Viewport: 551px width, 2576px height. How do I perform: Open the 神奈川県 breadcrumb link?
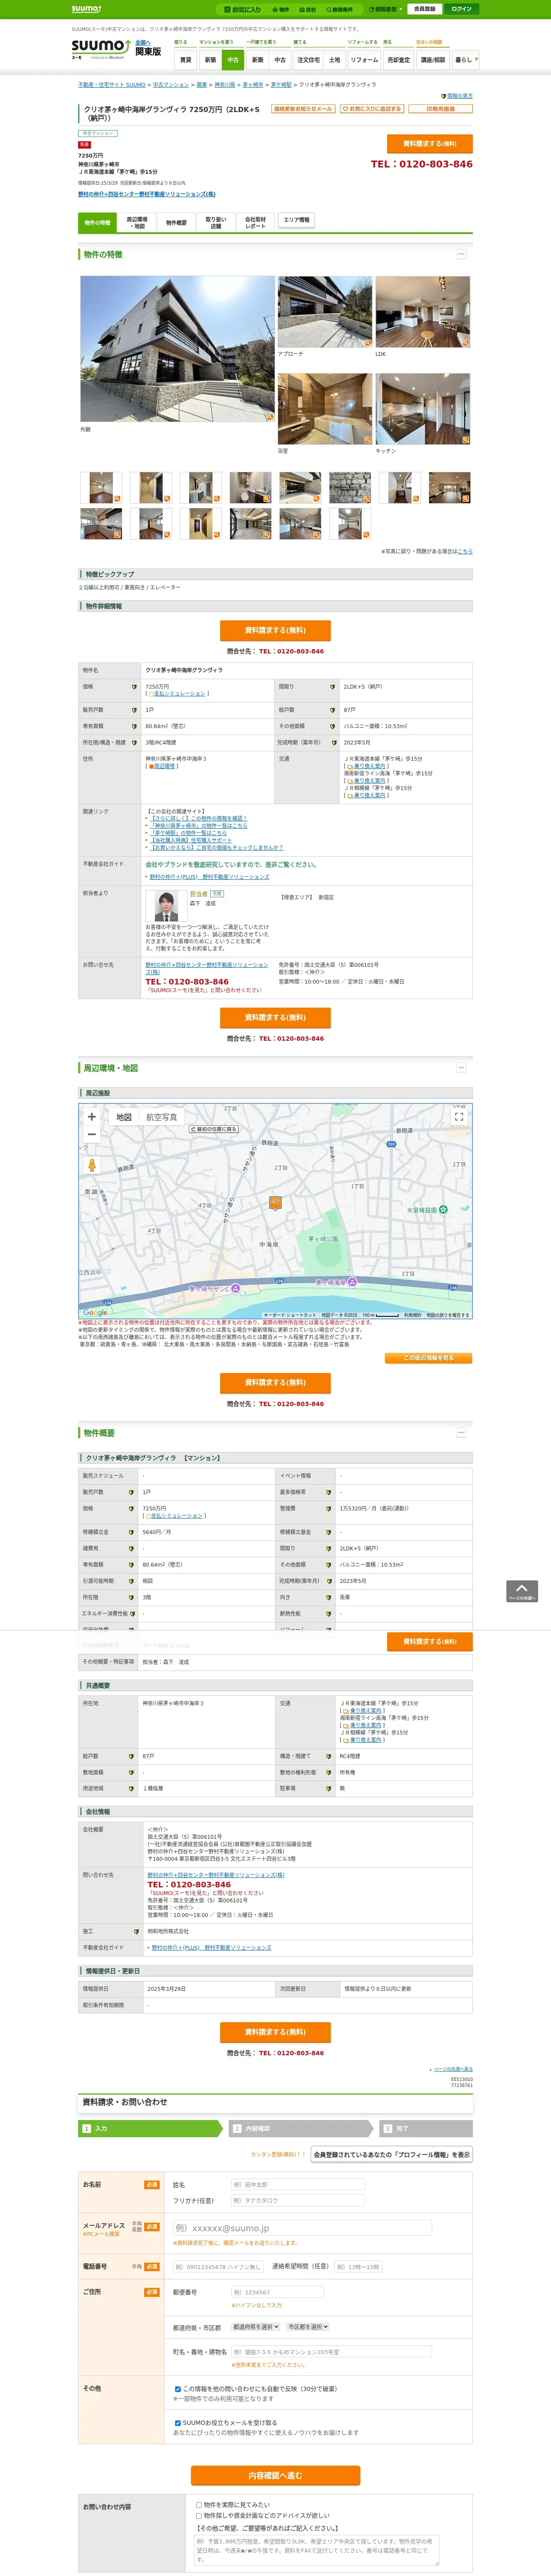click(x=225, y=85)
